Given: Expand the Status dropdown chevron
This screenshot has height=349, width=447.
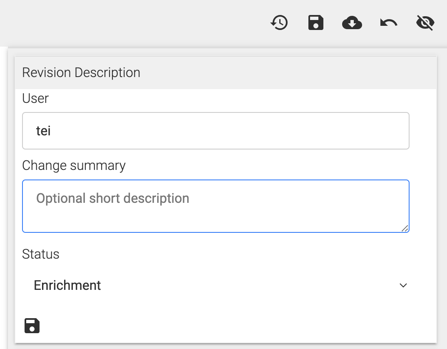Looking at the screenshot, I should (403, 285).
